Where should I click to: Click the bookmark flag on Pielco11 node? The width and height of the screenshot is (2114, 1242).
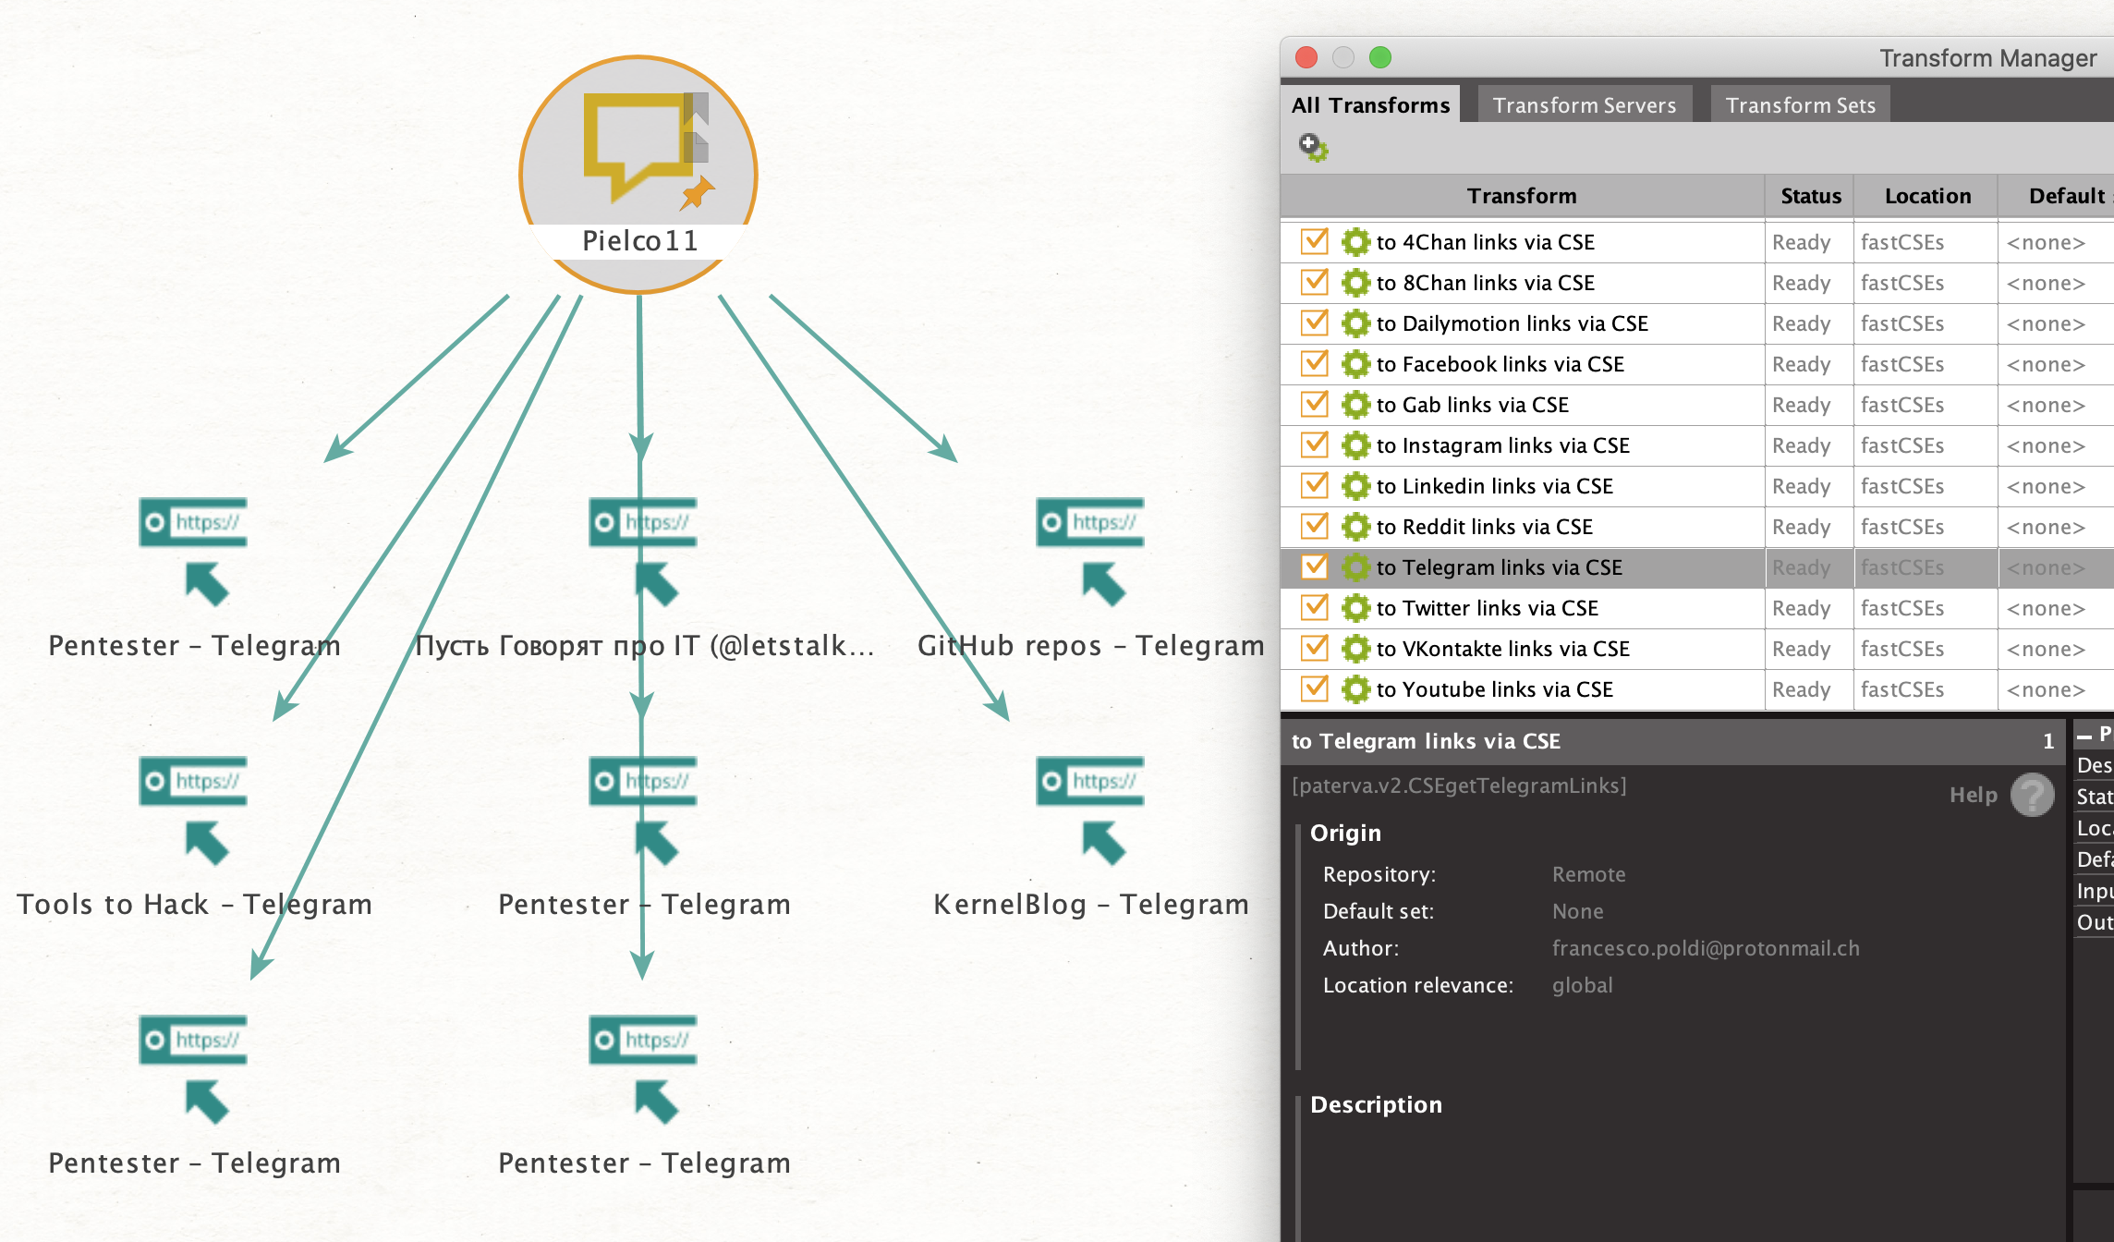click(x=697, y=108)
